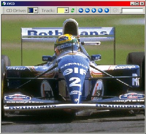Stop the video playback
This screenshot has width=146, height=134.
coord(107,11)
